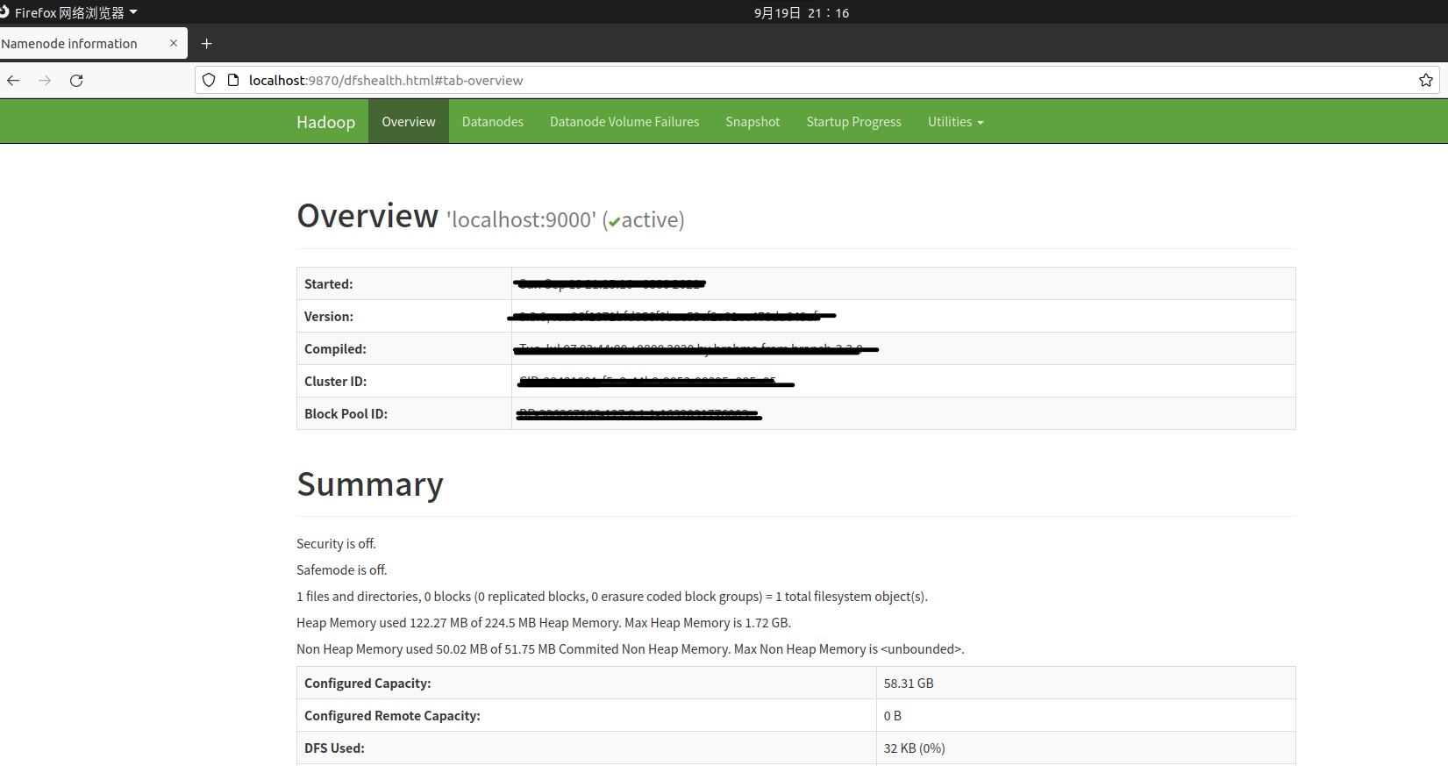The width and height of the screenshot is (1448, 766).
Task: Go back with the browser back arrow
Action: coord(13,80)
